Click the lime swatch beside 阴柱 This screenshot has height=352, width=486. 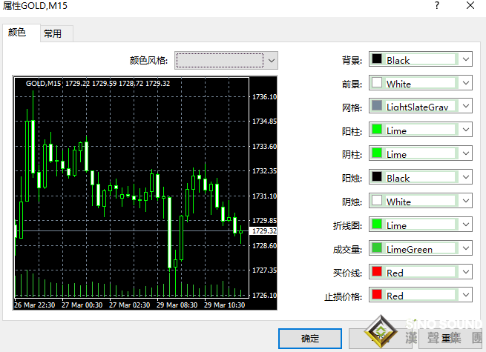click(377, 153)
